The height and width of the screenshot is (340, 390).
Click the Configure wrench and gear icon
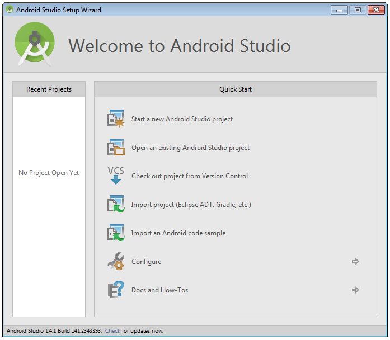(x=116, y=262)
